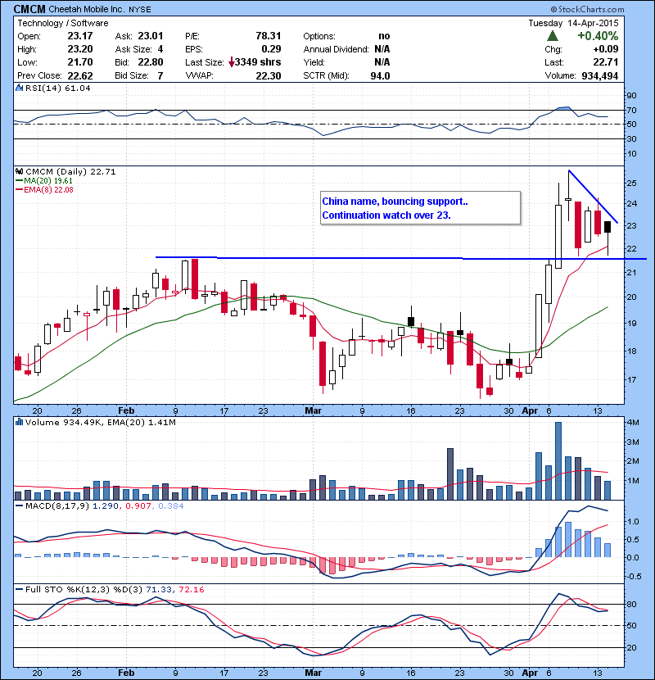Click the P/E value 78.31
The width and height of the screenshot is (655, 680).
click(269, 36)
